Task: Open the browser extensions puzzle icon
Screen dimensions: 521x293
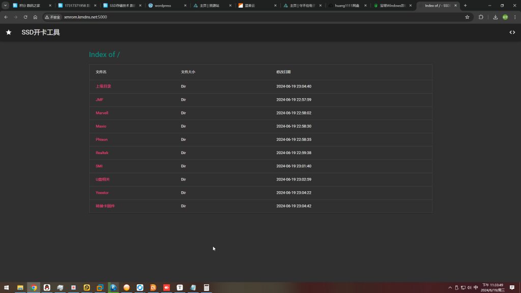Action: [x=481, y=17]
